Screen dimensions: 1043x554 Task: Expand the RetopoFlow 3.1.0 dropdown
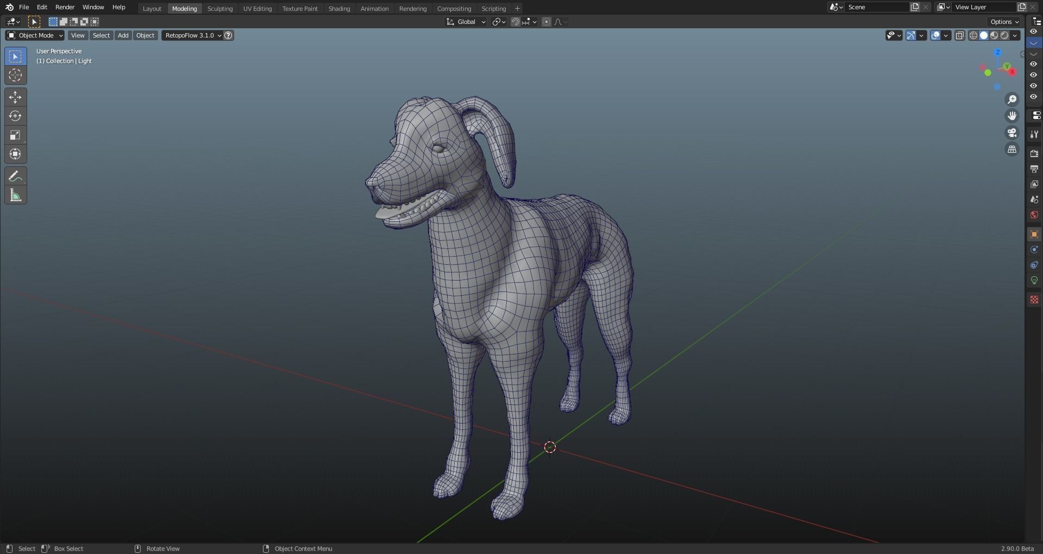(x=193, y=35)
